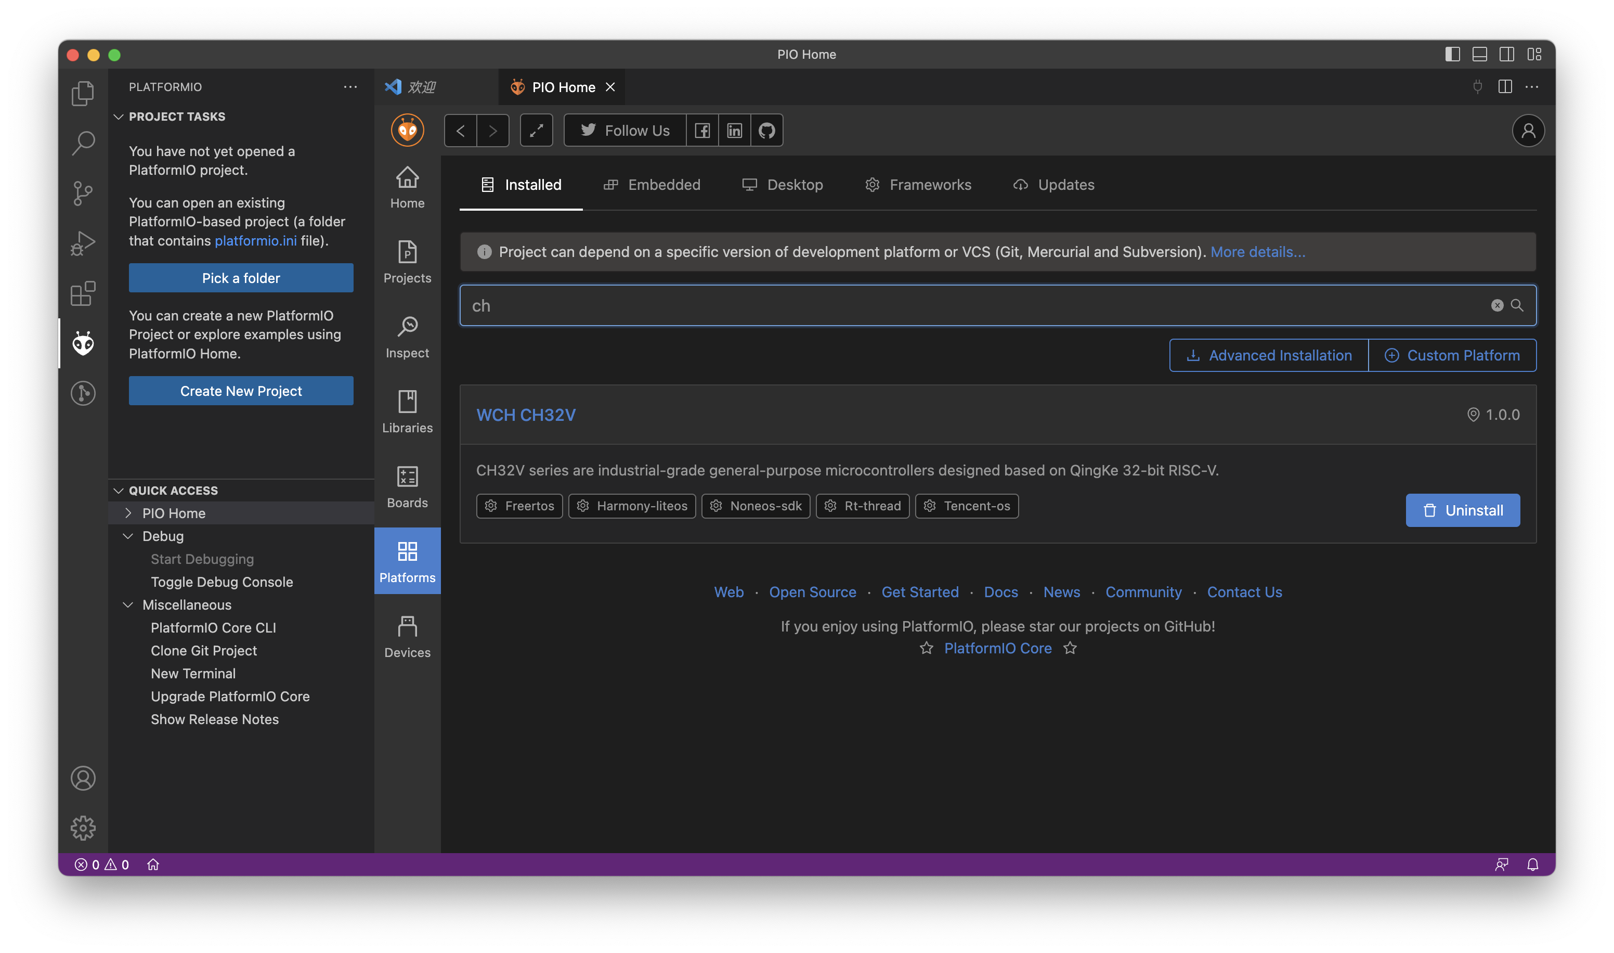Open the Source Control view
The image size is (1614, 953).
[x=83, y=194]
